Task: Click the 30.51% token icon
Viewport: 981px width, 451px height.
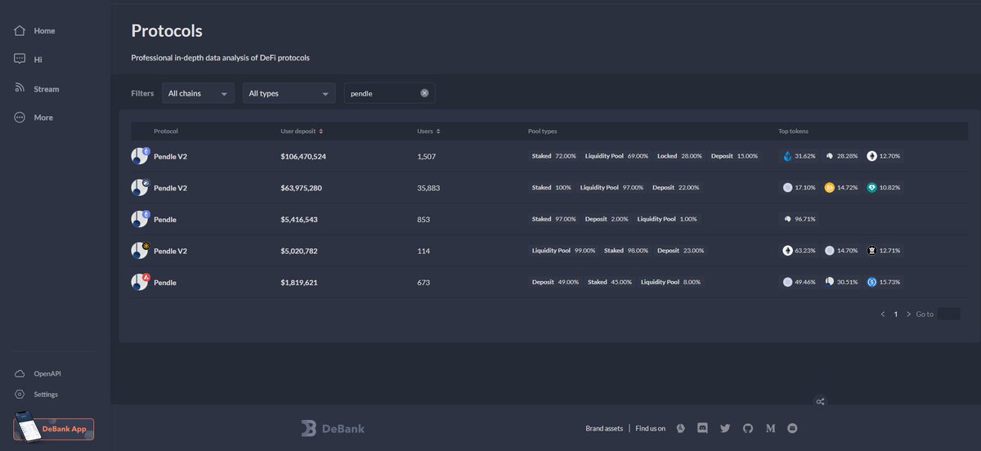Action: tap(829, 282)
